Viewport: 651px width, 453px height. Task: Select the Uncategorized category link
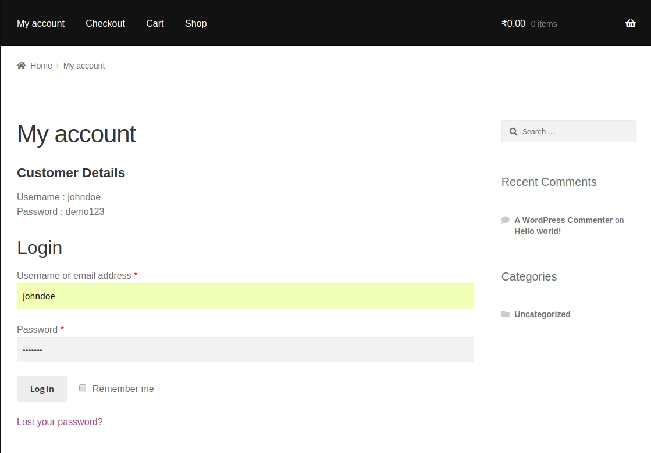coord(542,314)
